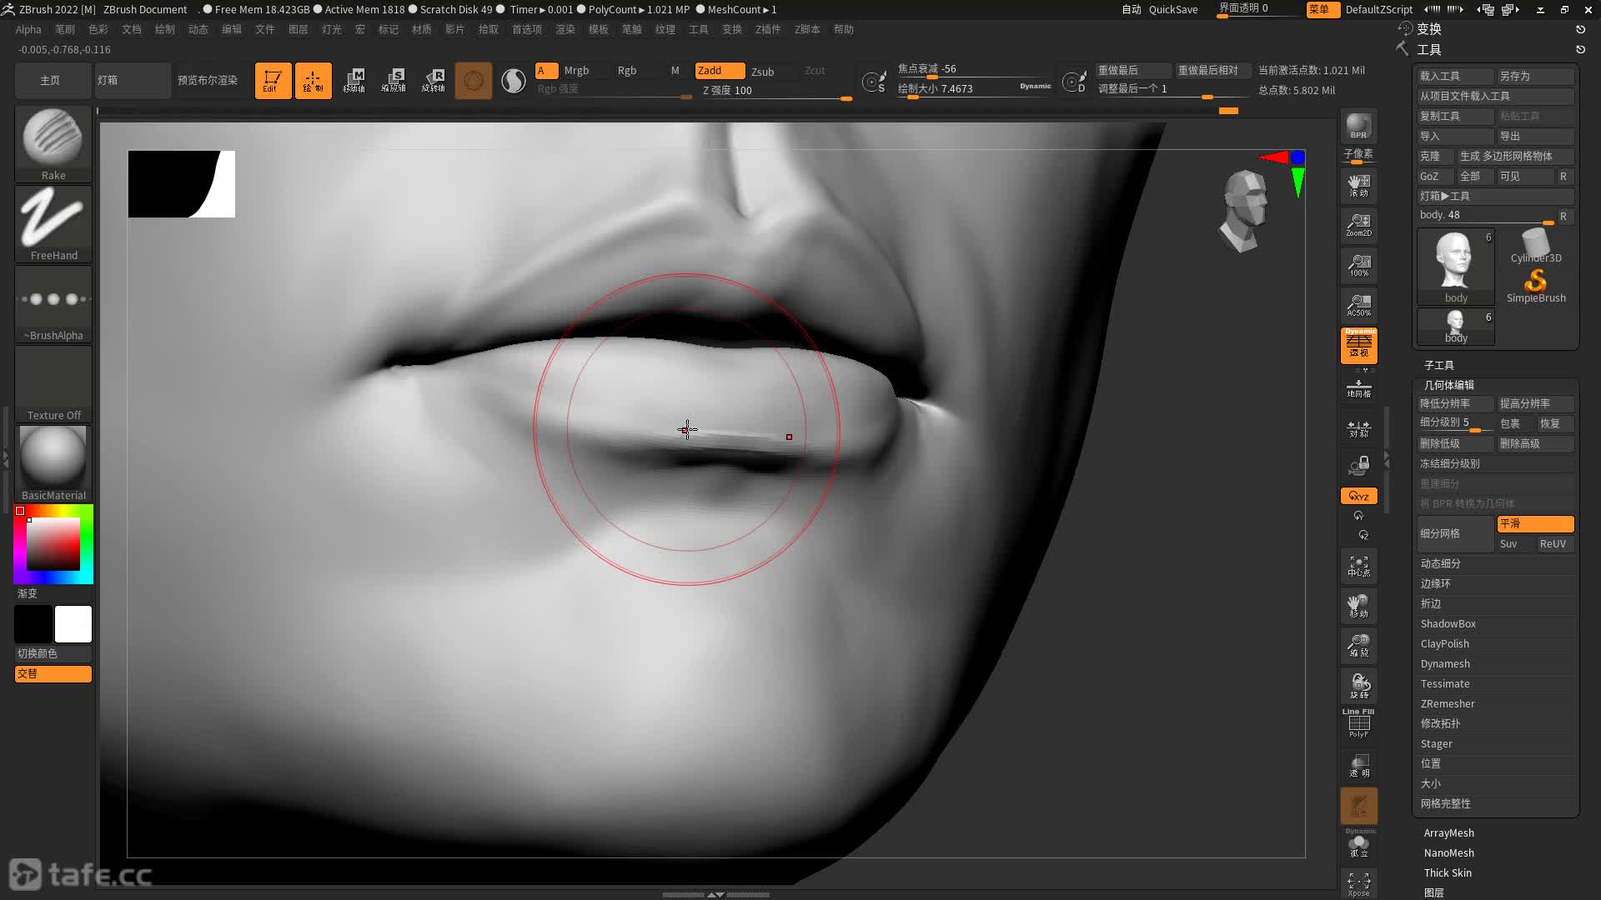Viewport: 1601px width, 900px height.
Task: Toggle the 平滑 smooth subdivision option
Action: point(1535,523)
